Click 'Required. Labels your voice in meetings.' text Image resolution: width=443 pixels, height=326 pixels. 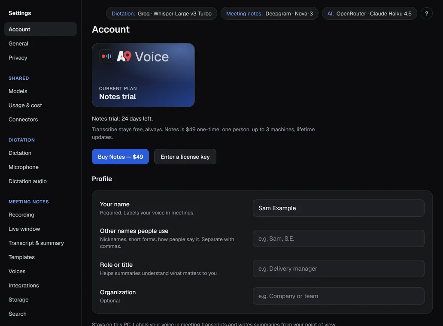click(x=147, y=213)
